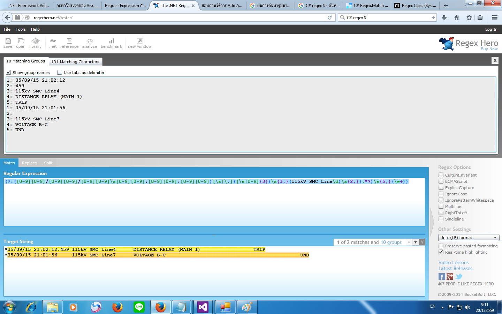Show hidden system tray icons
The height and width of the screenshot is (314, 502).
click(x=442, y=307)
